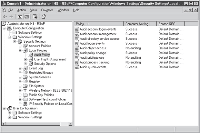Expand the Security Options node
Screen dimensions: 200x133
[25, 64]
